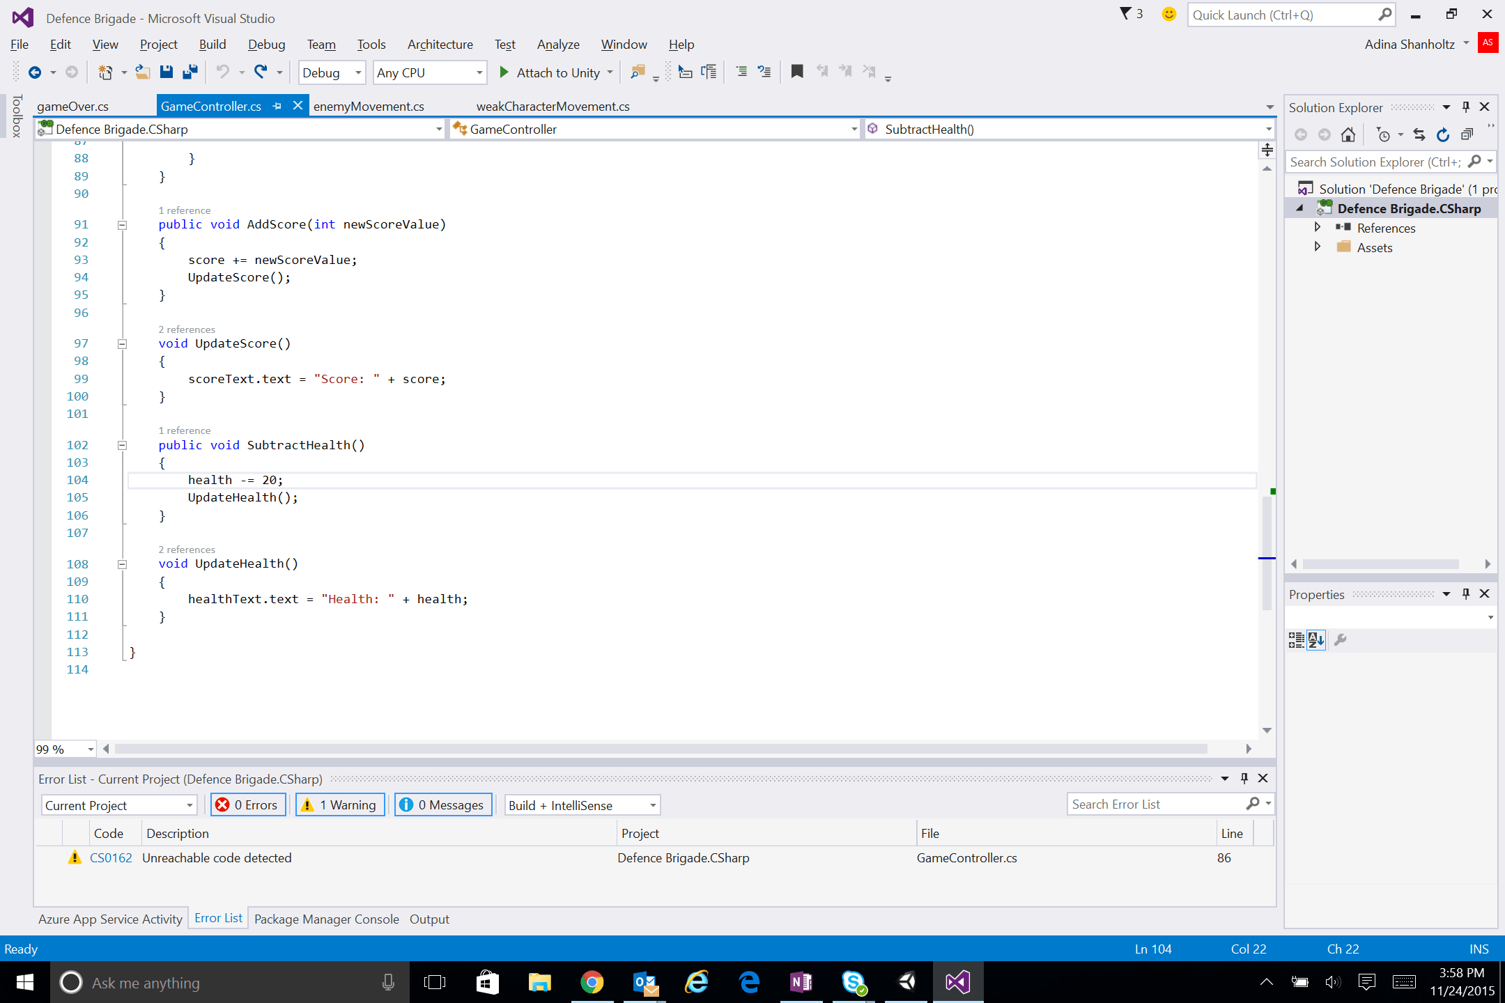Click the Undo arrow icon

(x=223, y=72)
